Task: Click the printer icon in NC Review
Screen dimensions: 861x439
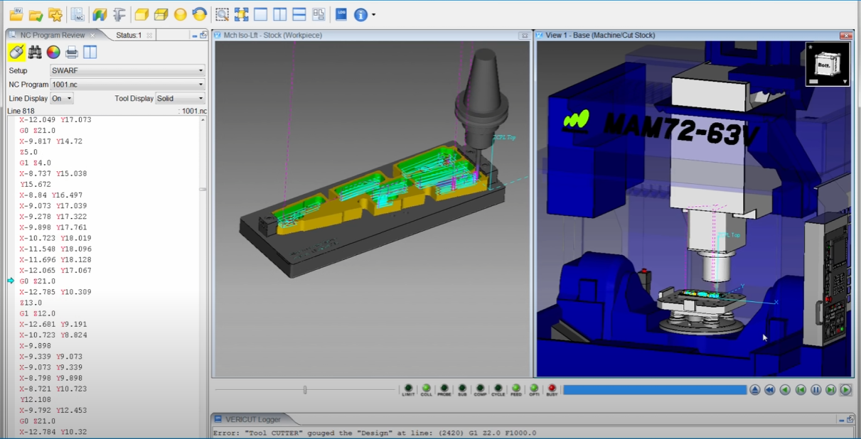Action: click(x=72, y=53)
